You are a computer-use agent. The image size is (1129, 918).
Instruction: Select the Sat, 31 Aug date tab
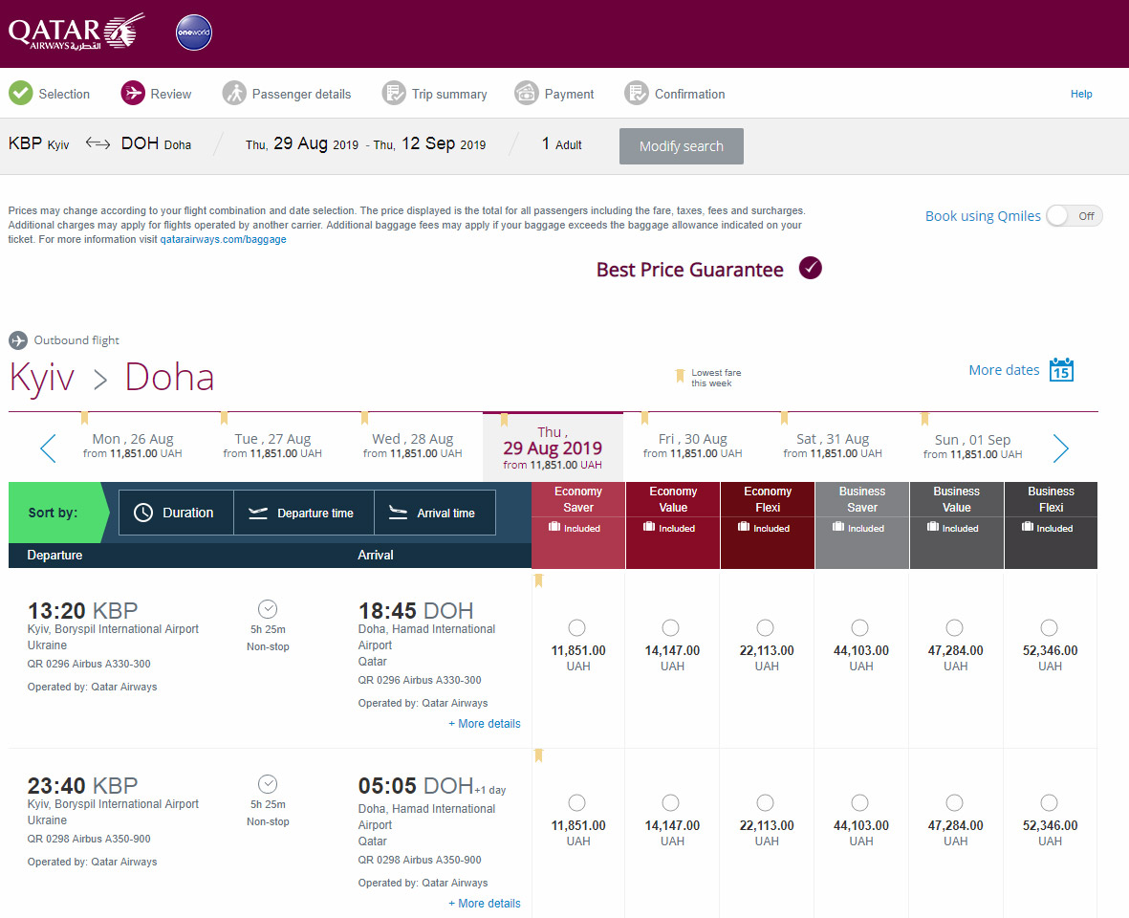(x=833, y=446)
